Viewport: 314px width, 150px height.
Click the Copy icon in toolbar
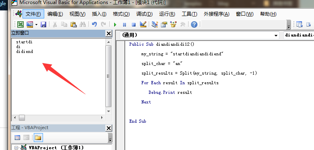64,24
